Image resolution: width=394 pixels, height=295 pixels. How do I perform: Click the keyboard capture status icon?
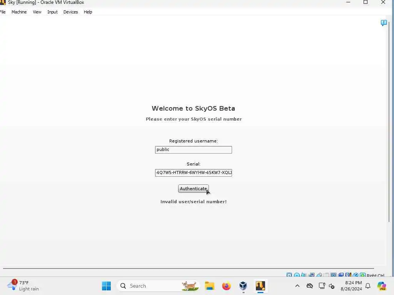point(362,275)
